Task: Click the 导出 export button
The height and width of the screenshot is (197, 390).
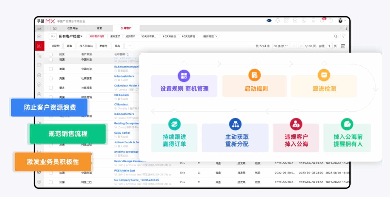Action: click(117, 46)
